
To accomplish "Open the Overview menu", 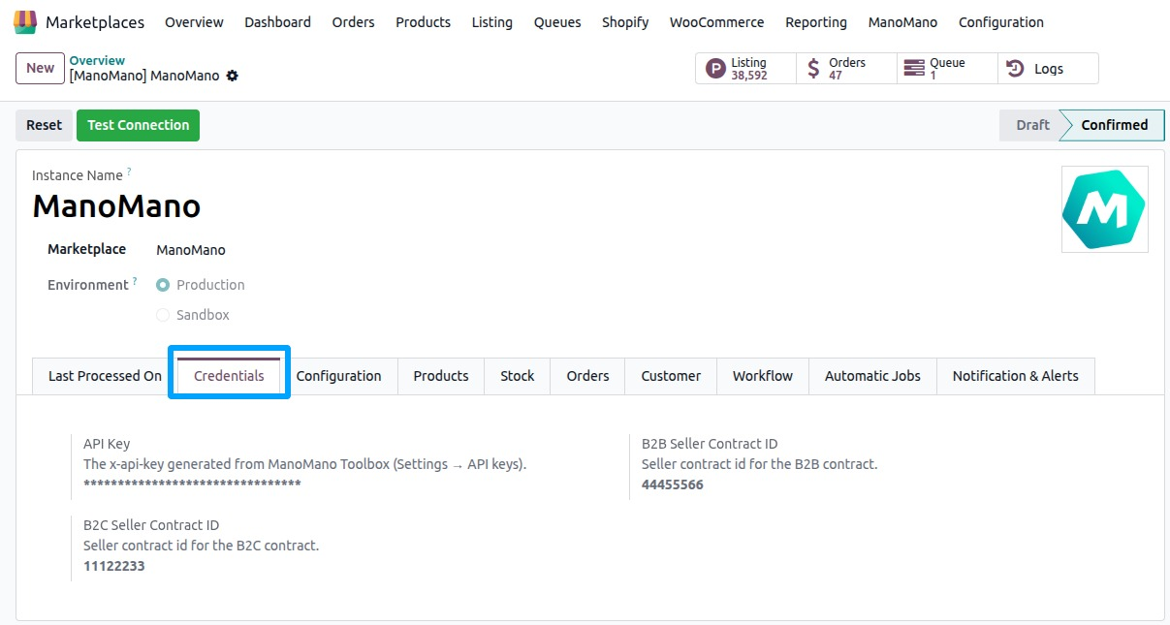I will (x=194, y=22).
